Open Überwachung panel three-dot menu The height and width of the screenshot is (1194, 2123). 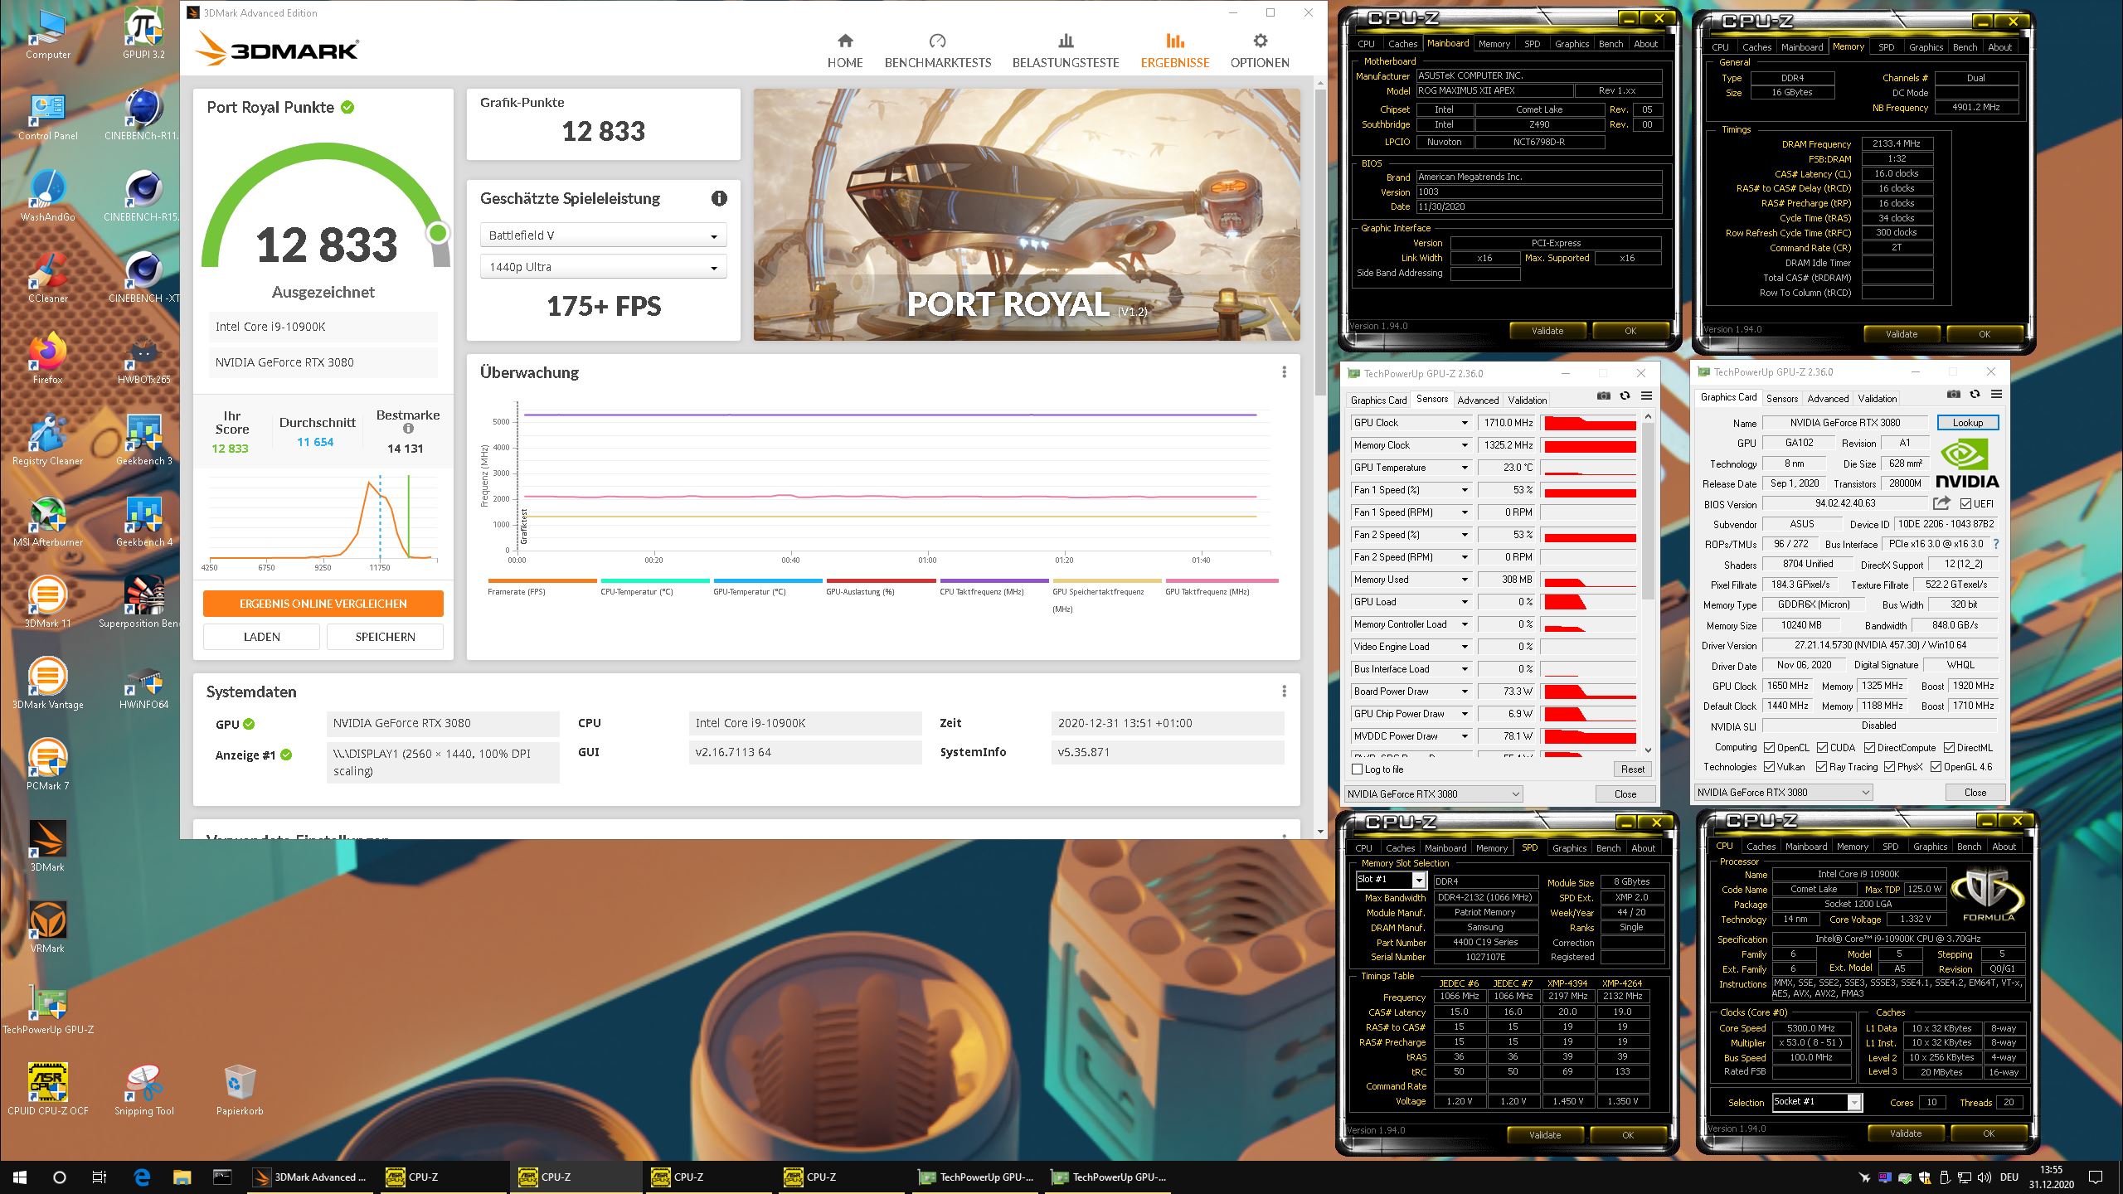point(1284,372)
